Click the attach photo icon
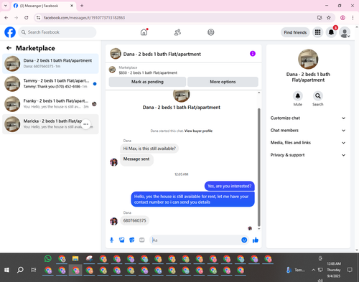 (122, 240)
